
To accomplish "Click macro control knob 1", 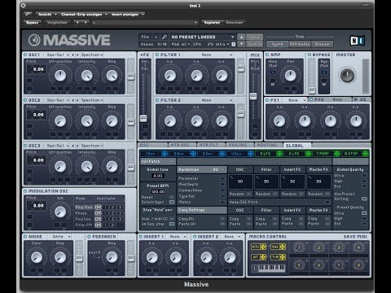I will click(299, 247).
